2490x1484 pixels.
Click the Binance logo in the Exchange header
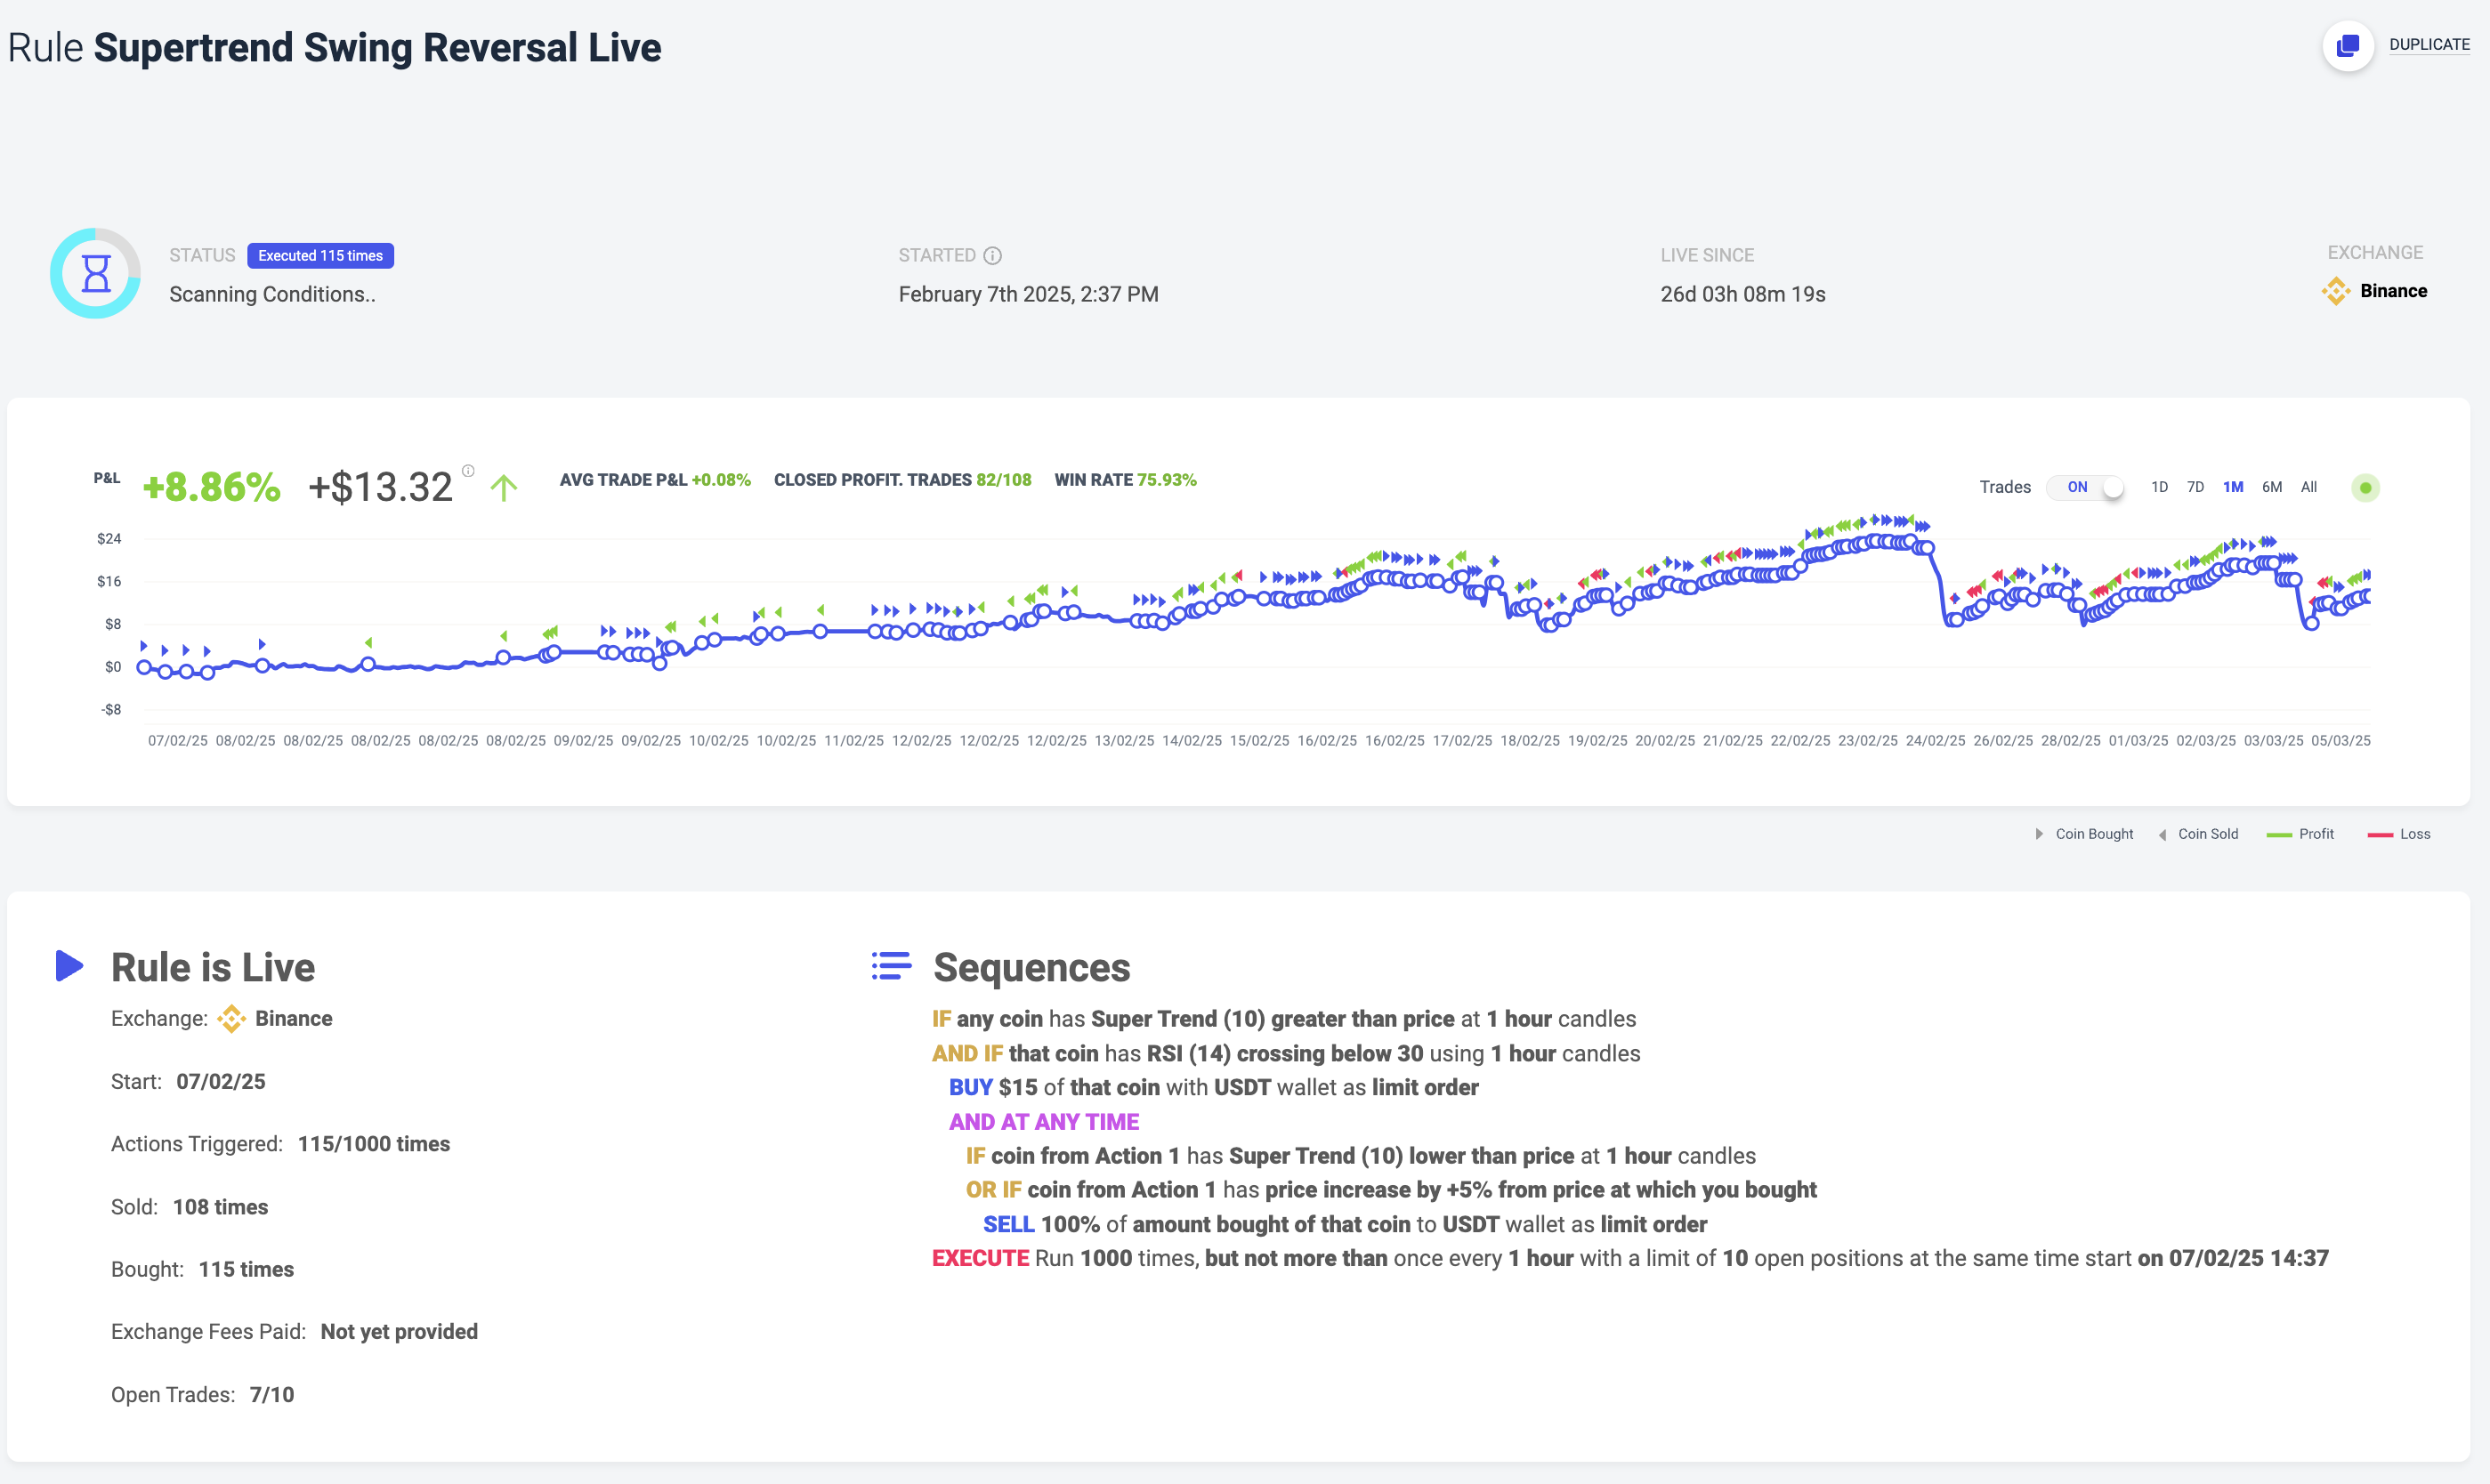(2336, 291)
